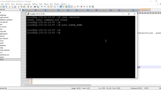This screenshot has width=161, height=90.
Task: Open the Settings menu
Action: pos(35,4)
